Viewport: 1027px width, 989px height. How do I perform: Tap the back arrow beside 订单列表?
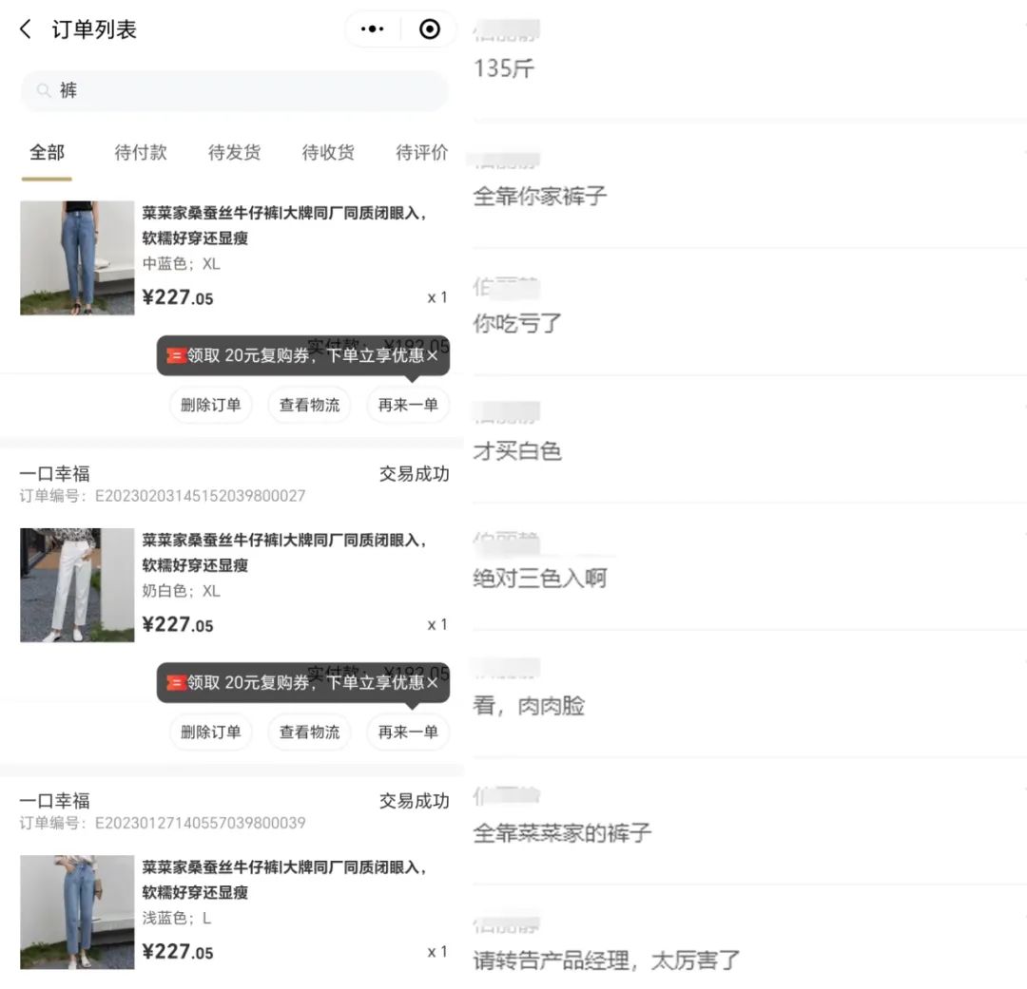coord(26,29)
